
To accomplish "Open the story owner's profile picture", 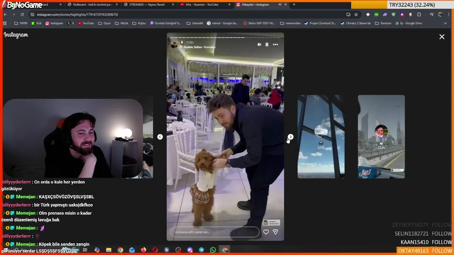I will 174,45.
